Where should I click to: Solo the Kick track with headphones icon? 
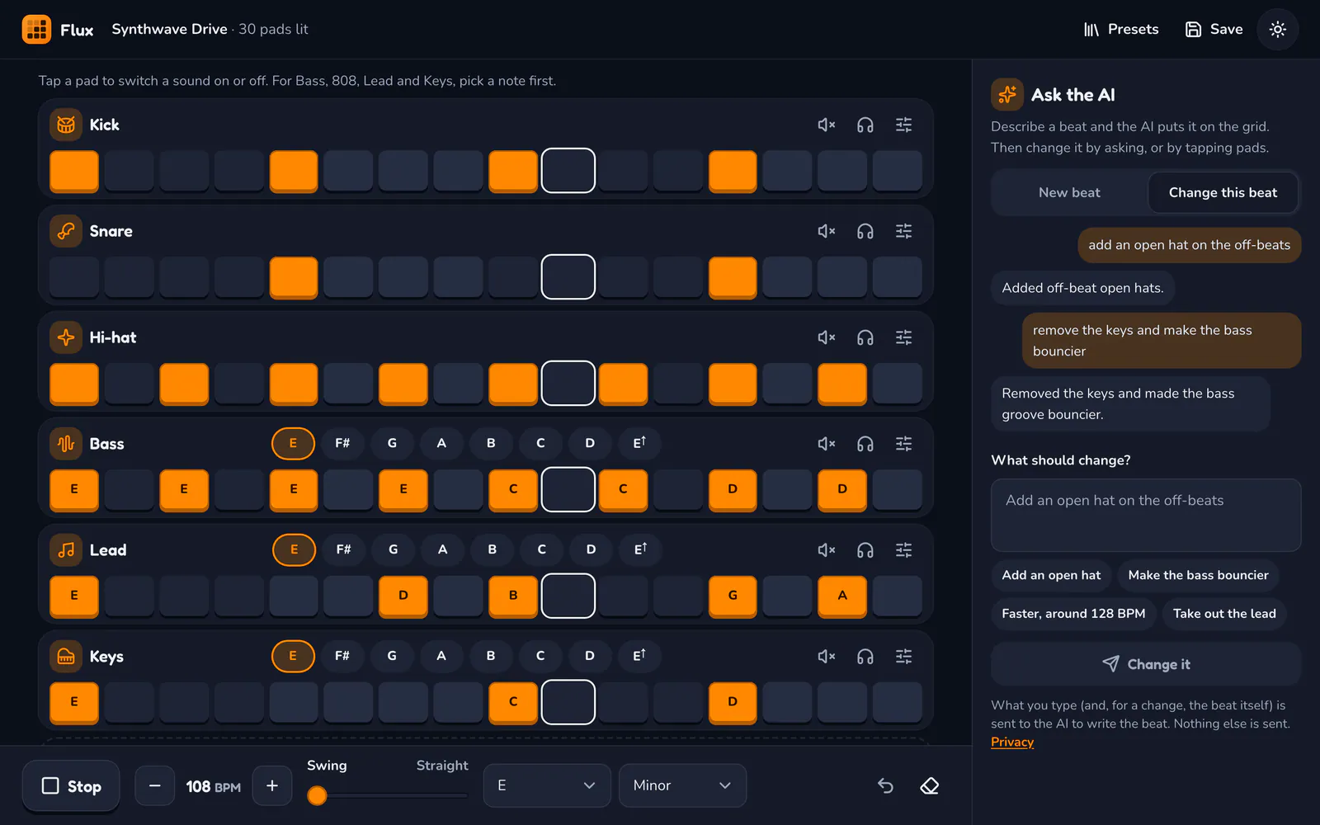865,125
